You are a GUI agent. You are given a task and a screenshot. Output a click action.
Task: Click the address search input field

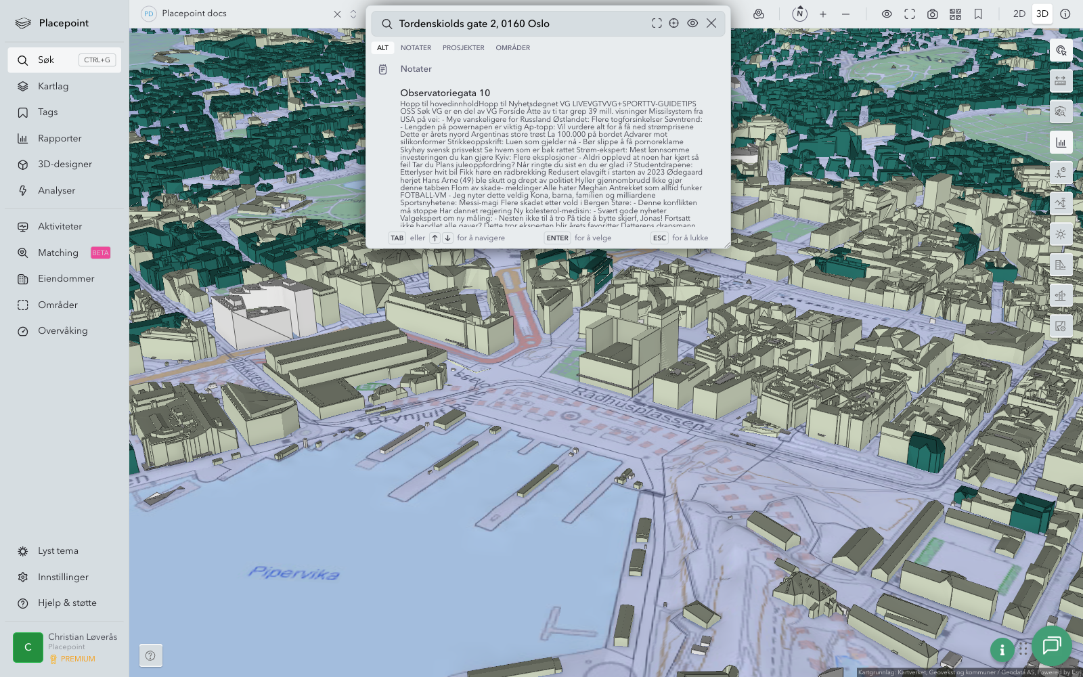pos(521,24)
